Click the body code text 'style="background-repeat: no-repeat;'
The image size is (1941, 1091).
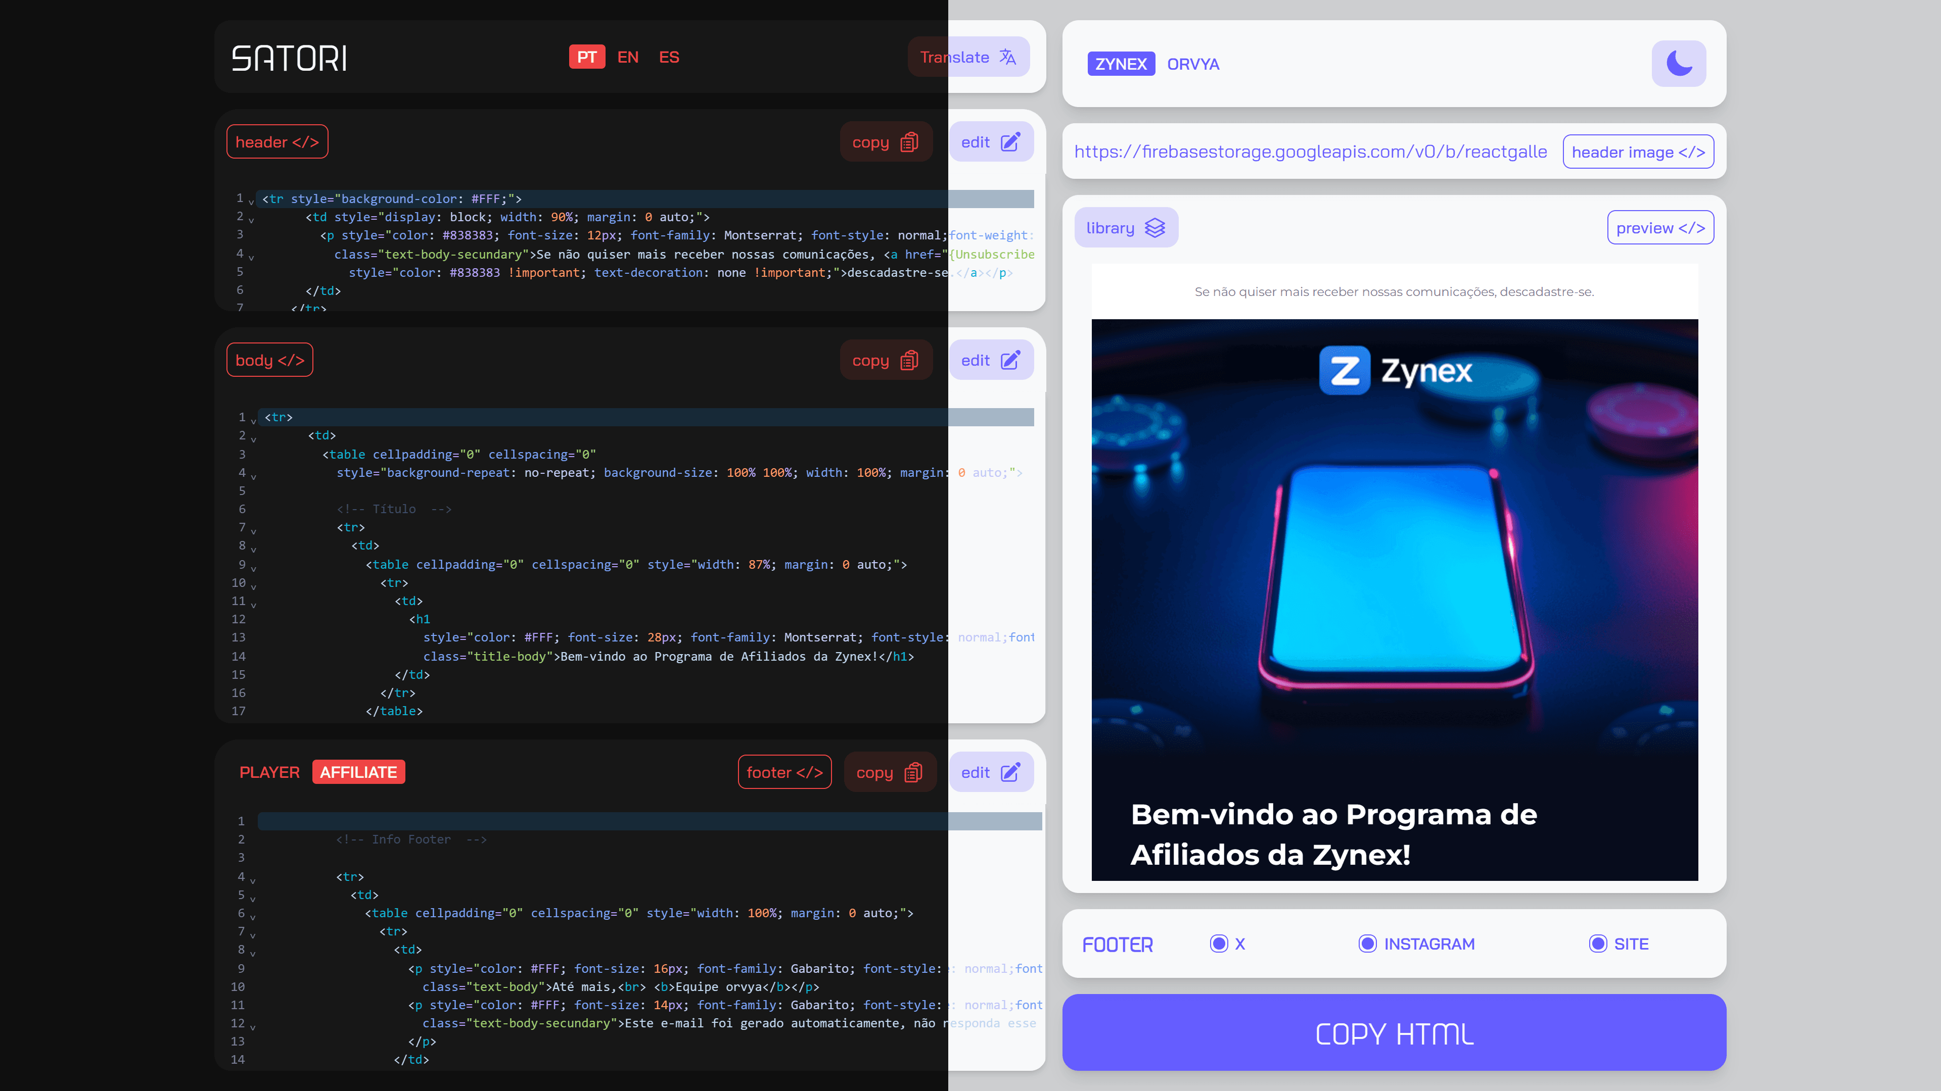pos(467,474)
